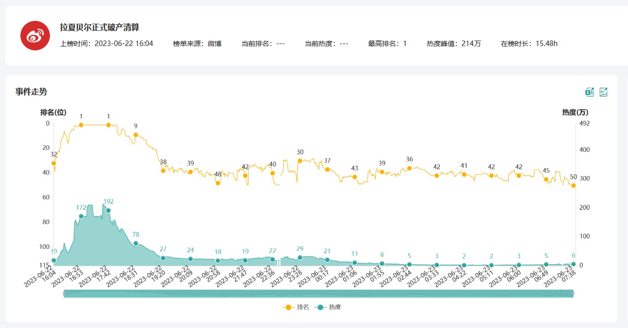This screenshot has width=628, height=328.
Task: Export chart data to Excel
Action: pyautogui.click(x=589, y=92)
